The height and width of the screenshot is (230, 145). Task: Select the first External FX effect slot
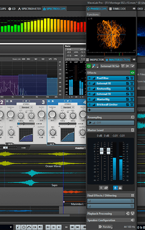click(x=111, y=83)
